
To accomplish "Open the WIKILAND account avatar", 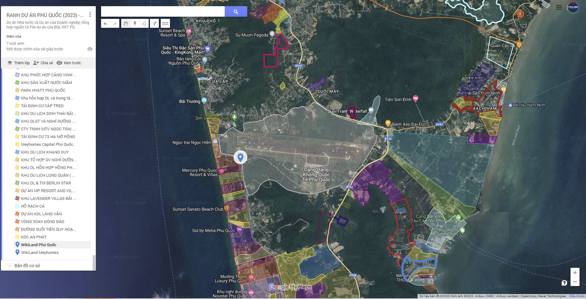I will tap(573, 7).
